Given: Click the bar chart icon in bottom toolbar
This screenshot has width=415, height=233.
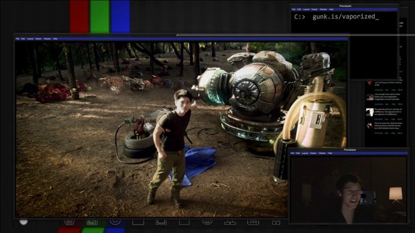Looking at the screenshot, I should pos(253,222).
